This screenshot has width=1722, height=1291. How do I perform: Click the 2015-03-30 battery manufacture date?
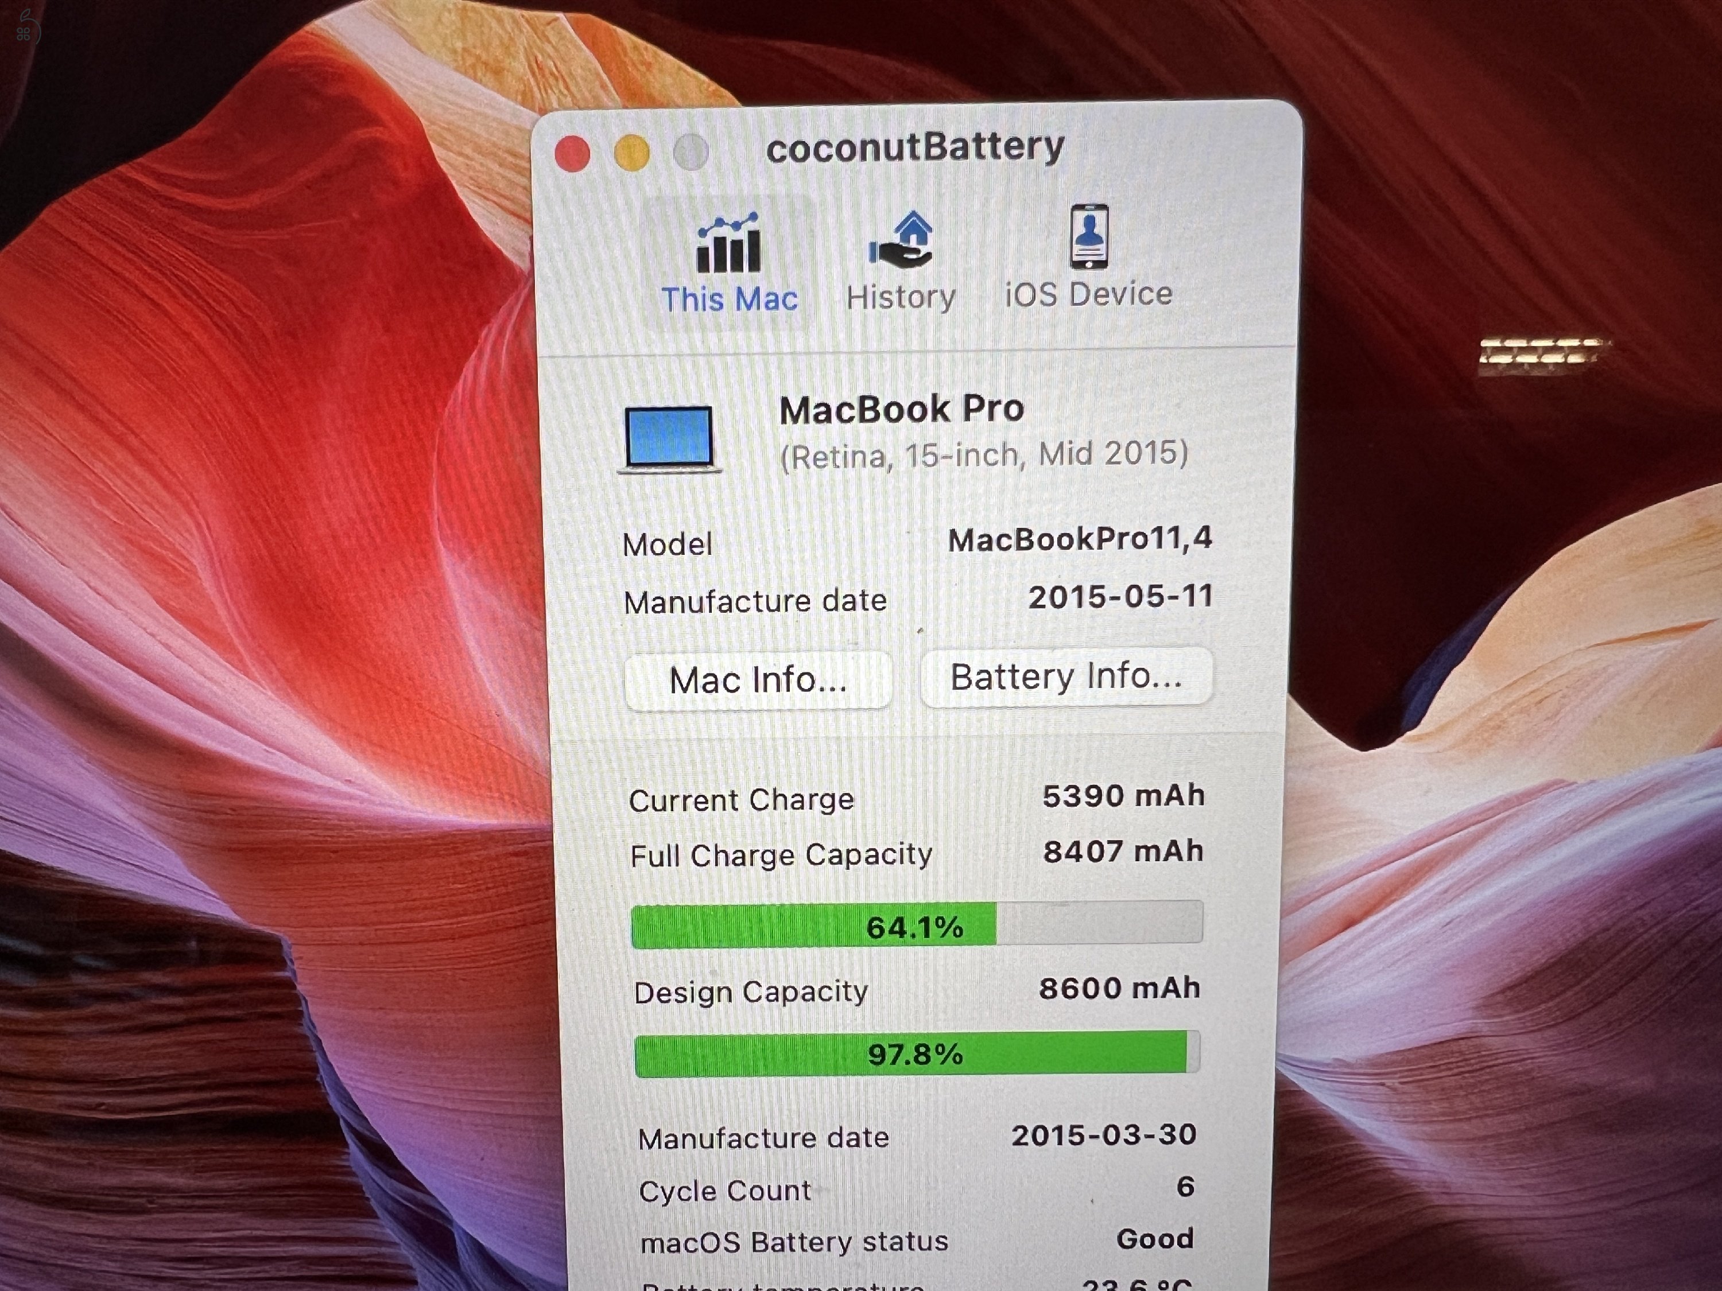tap(1104, 1136)
